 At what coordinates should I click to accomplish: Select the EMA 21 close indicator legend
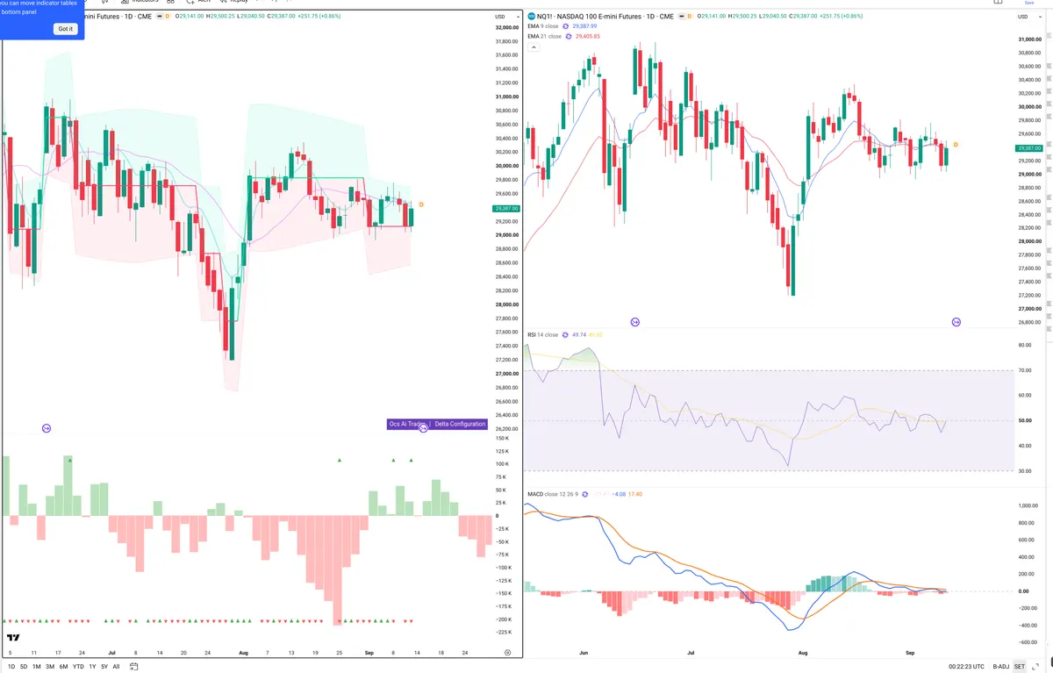[544, 36]
